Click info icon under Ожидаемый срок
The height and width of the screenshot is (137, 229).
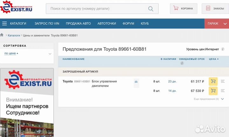click(182, 63)
